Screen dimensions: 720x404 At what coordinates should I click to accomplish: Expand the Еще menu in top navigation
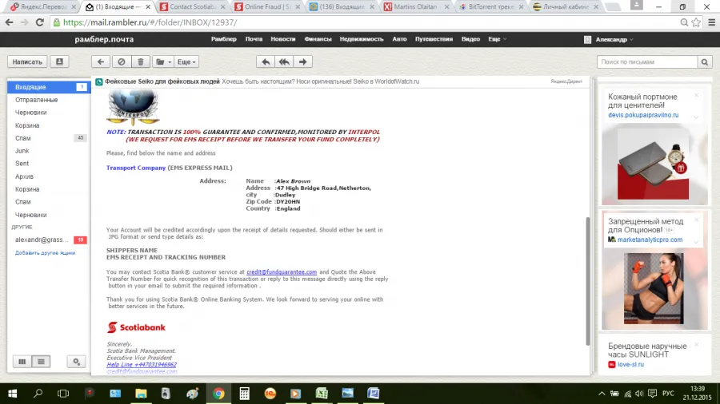(x=498, y=39)
